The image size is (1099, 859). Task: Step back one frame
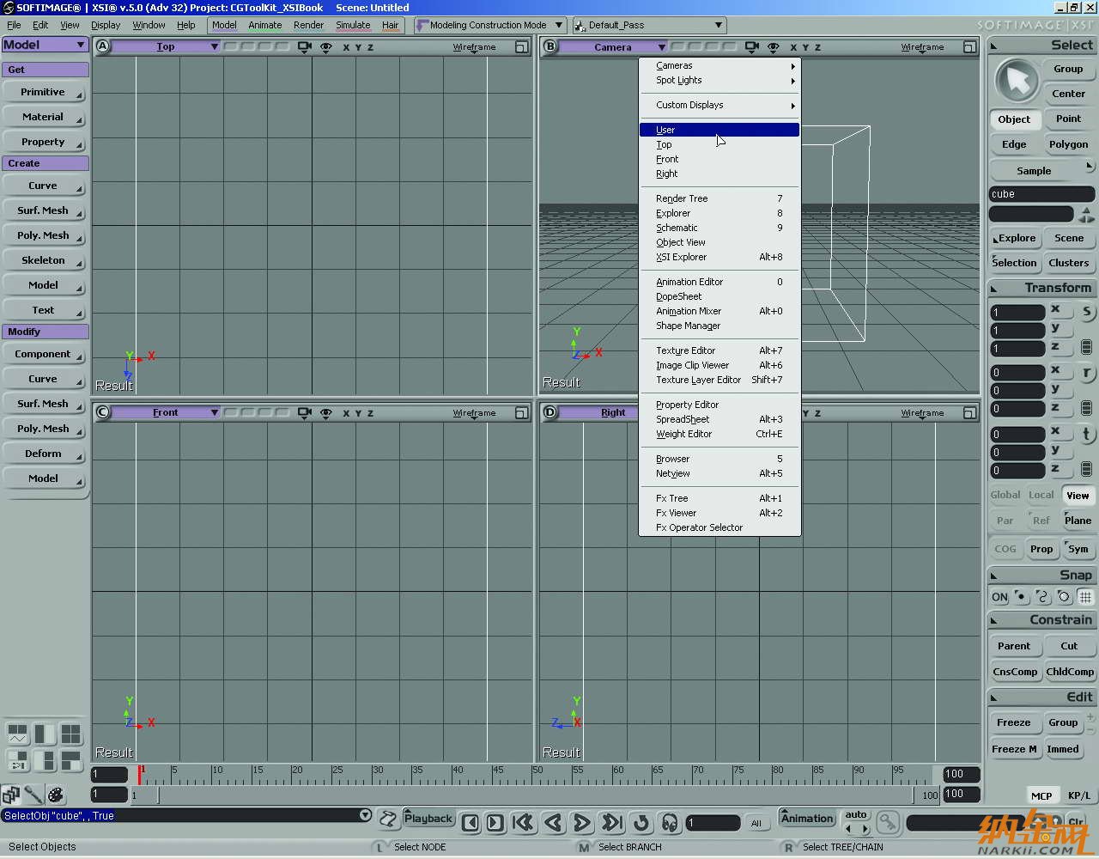coord(471,822)
